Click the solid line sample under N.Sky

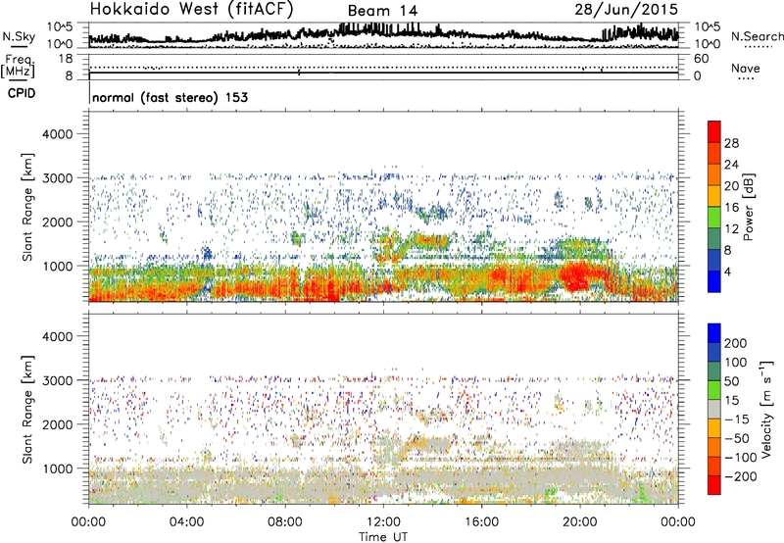coord(19,46)
